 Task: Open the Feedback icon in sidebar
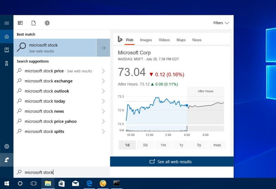click(x=7, y=160)
